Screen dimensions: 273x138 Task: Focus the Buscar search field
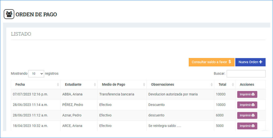[246, 74]
